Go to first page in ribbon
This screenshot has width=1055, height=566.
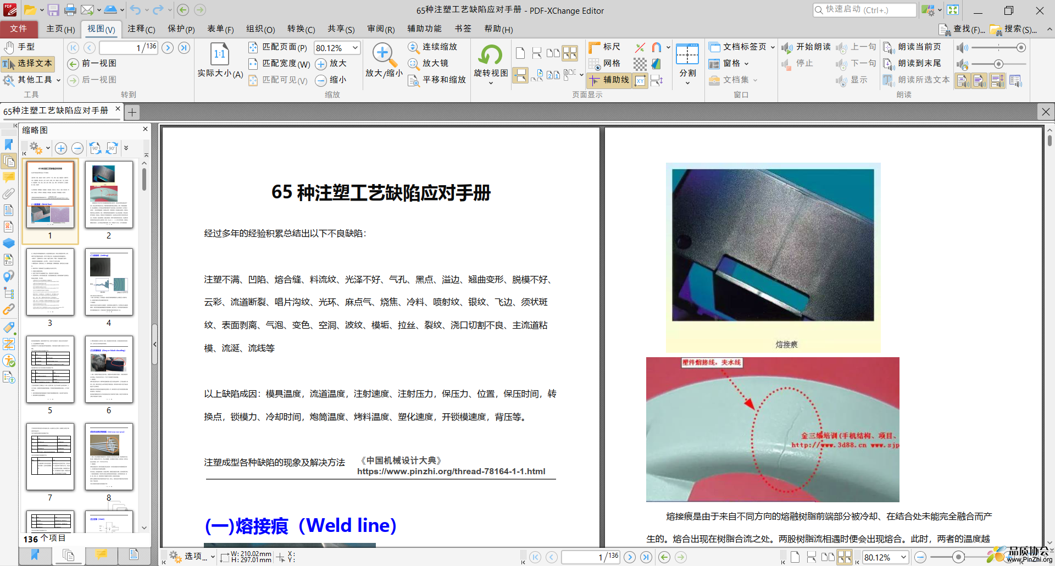click(73, 48)
